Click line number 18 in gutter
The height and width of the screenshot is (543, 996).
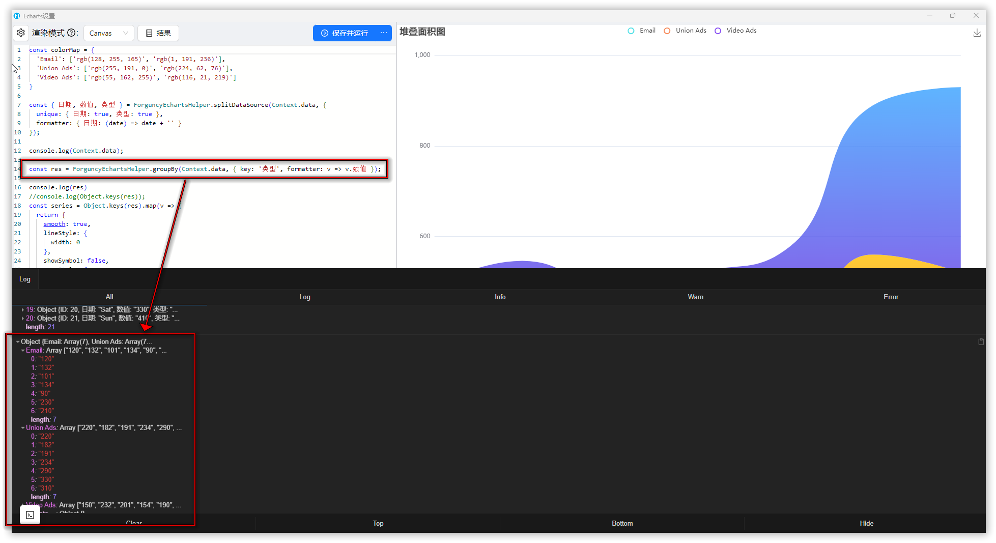(18, 206)
